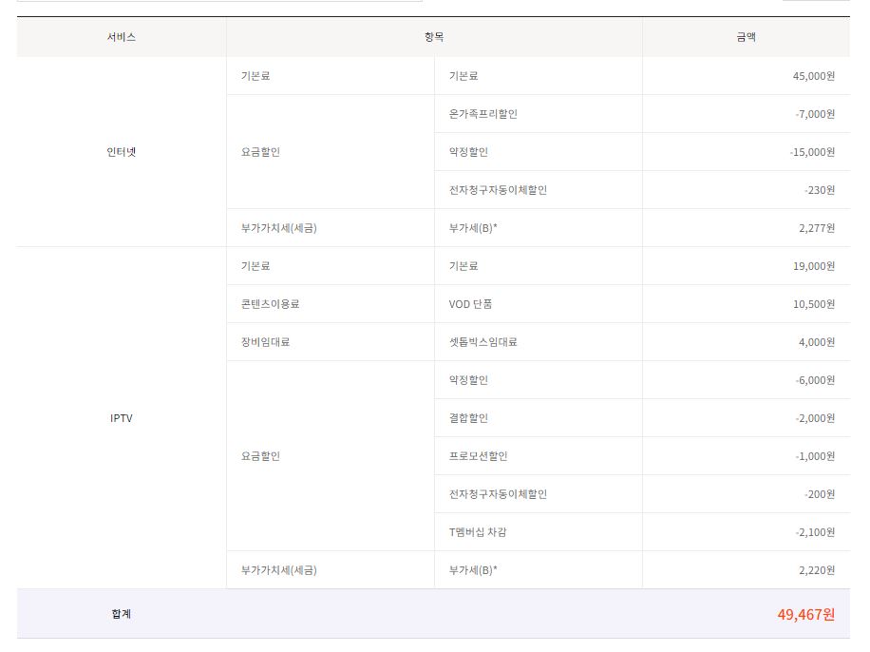Select the IPTV service cell
This screenshot has width=870, height=652.
[122, 418]
